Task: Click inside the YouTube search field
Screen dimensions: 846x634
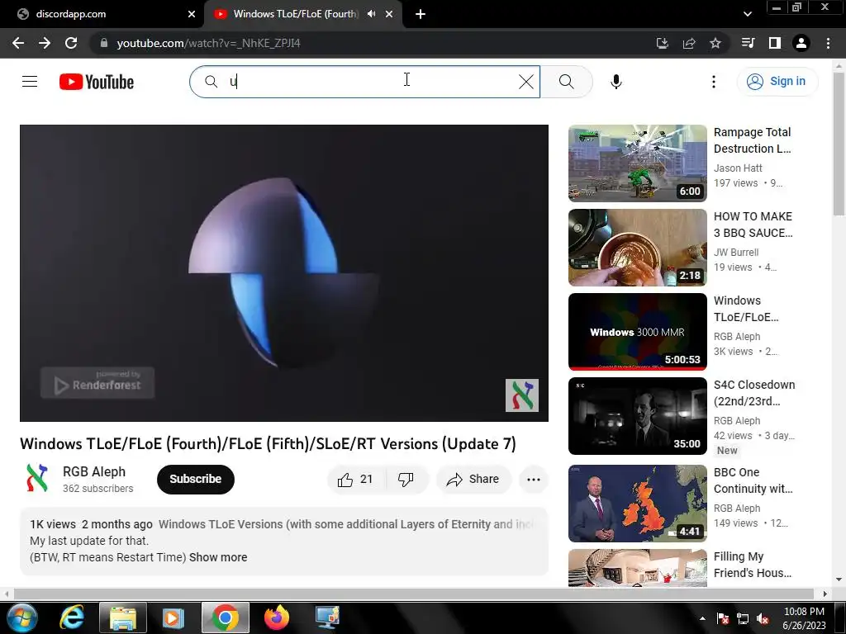Action: [x=364, y=82]
